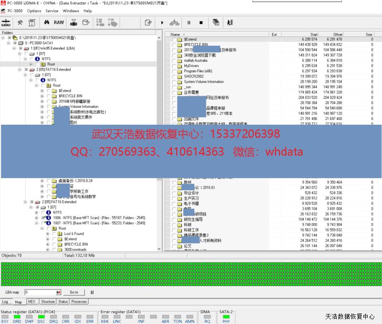Click the RAW recovery toolbar button
The image size is (382, 324).
(x=59, y=22)
